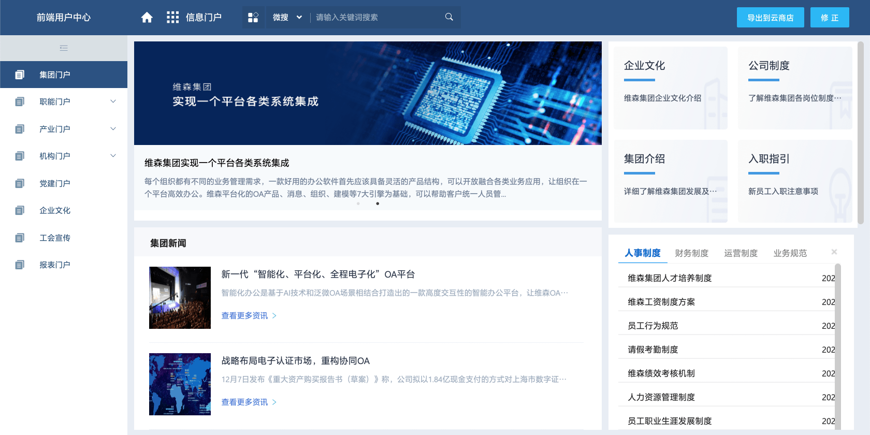Image resolution: width=870 pixels, height=435 pixels.
Task: Click the 集团门户 sidebar icon
Action: click(20, 75)
